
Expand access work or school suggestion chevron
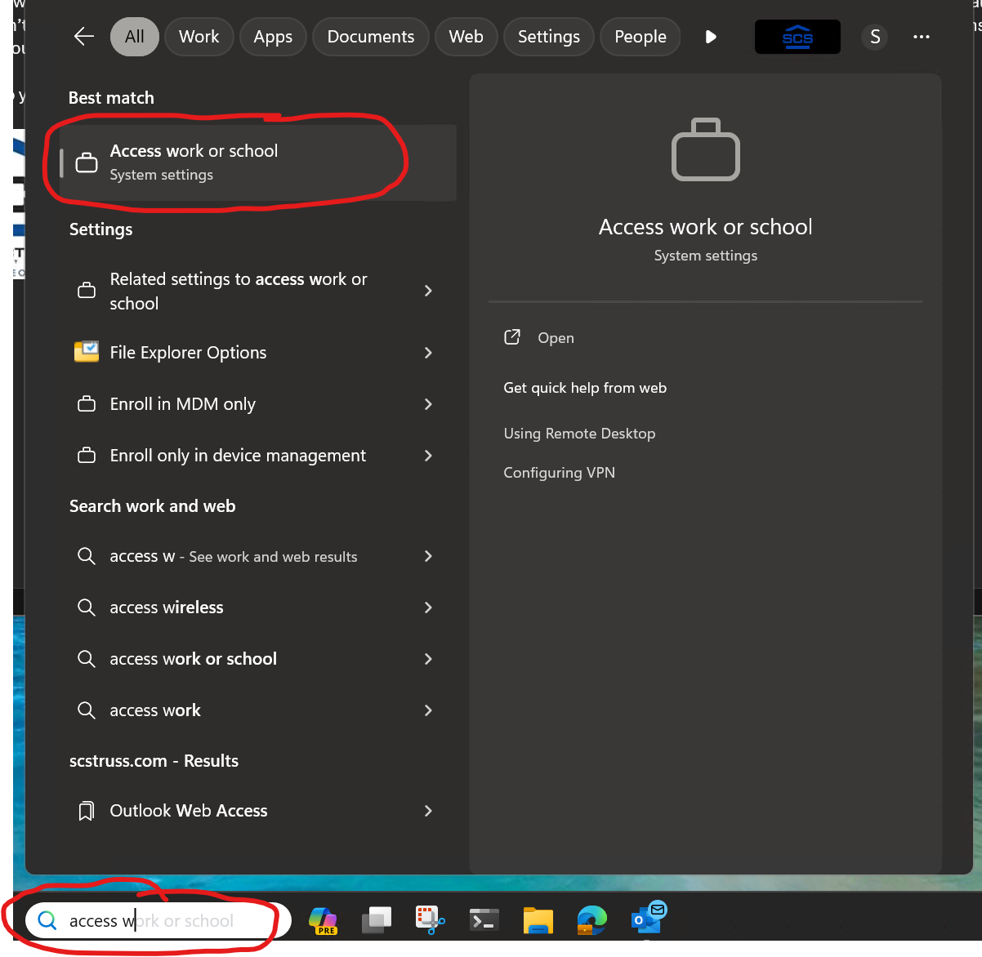pos(428,659)
